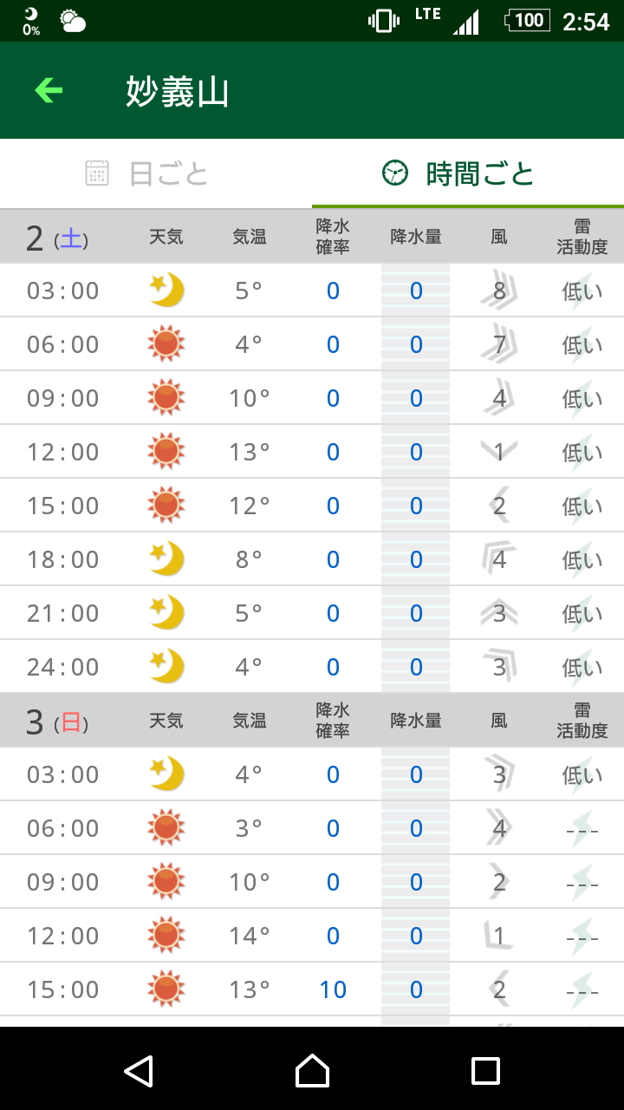The width and height of the screenshot is (624, 1110).
Task: Open recent apps with the square button
Action: (x=485, y=1071)
